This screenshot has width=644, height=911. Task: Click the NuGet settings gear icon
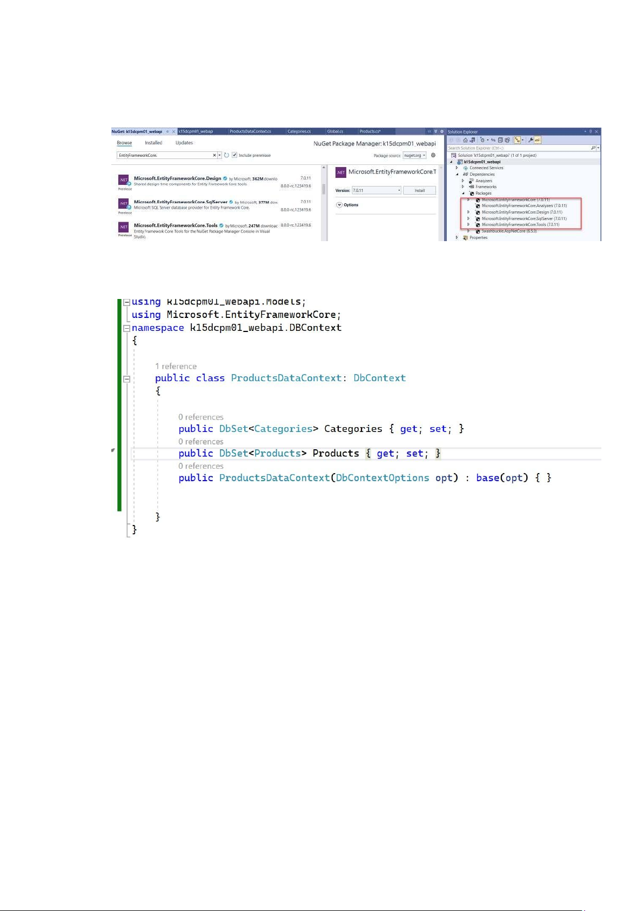(433, 155)
